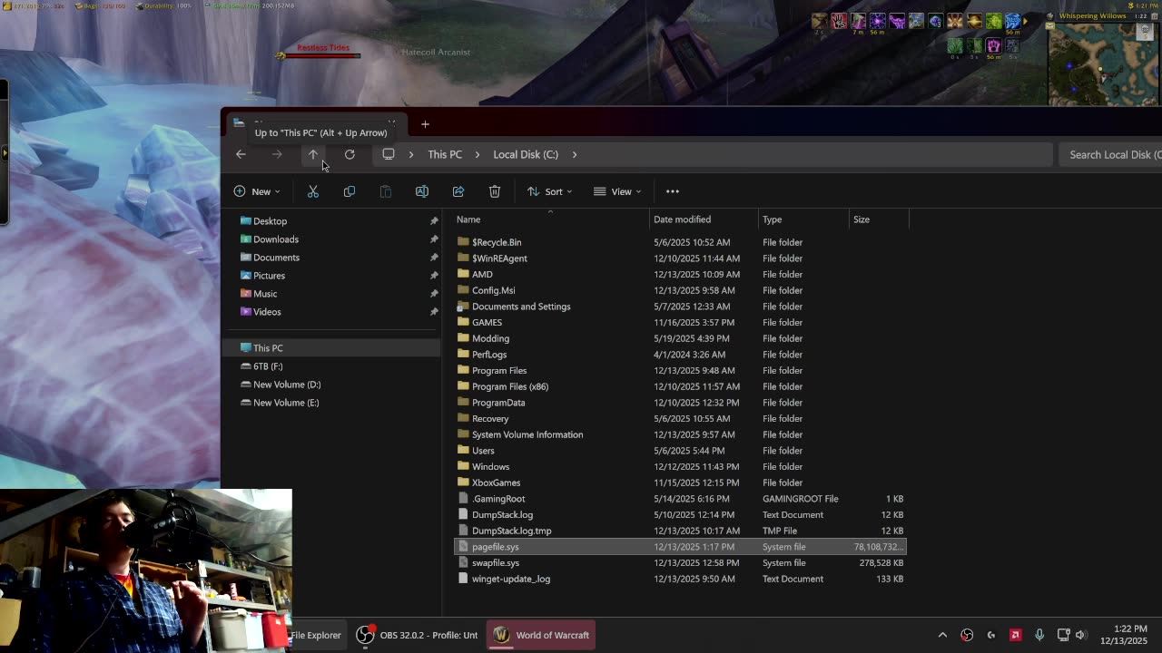
Task: Click the Share icon in toolbar
Action: click(x=458, y=191)
